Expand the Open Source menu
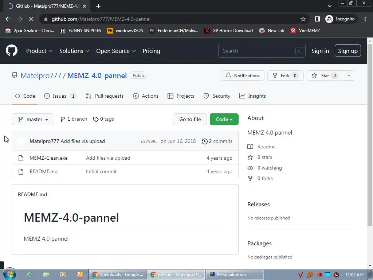Viewport: 373px width, 280px height. 116,51
